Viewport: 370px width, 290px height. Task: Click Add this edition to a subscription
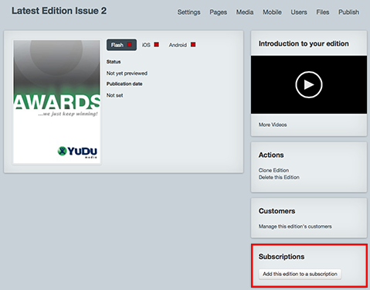click(x=300, y=274)
